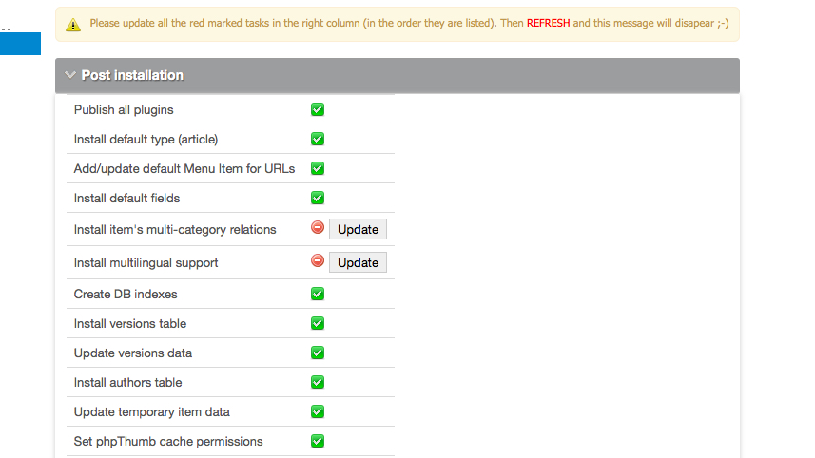Screen dimensions: 815x458
Task: Click the Post installation header title
Action: tap(132, 75)
